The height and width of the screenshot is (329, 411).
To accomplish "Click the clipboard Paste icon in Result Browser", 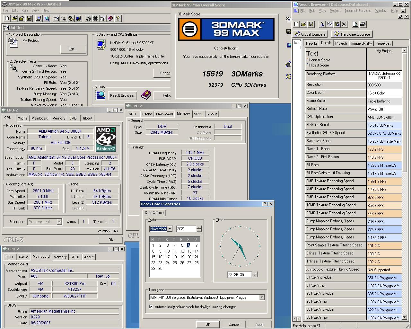I will tap(337, 24).
